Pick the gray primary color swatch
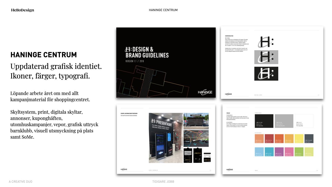Screen dimensions: 332x187 (x=284, y=121)
